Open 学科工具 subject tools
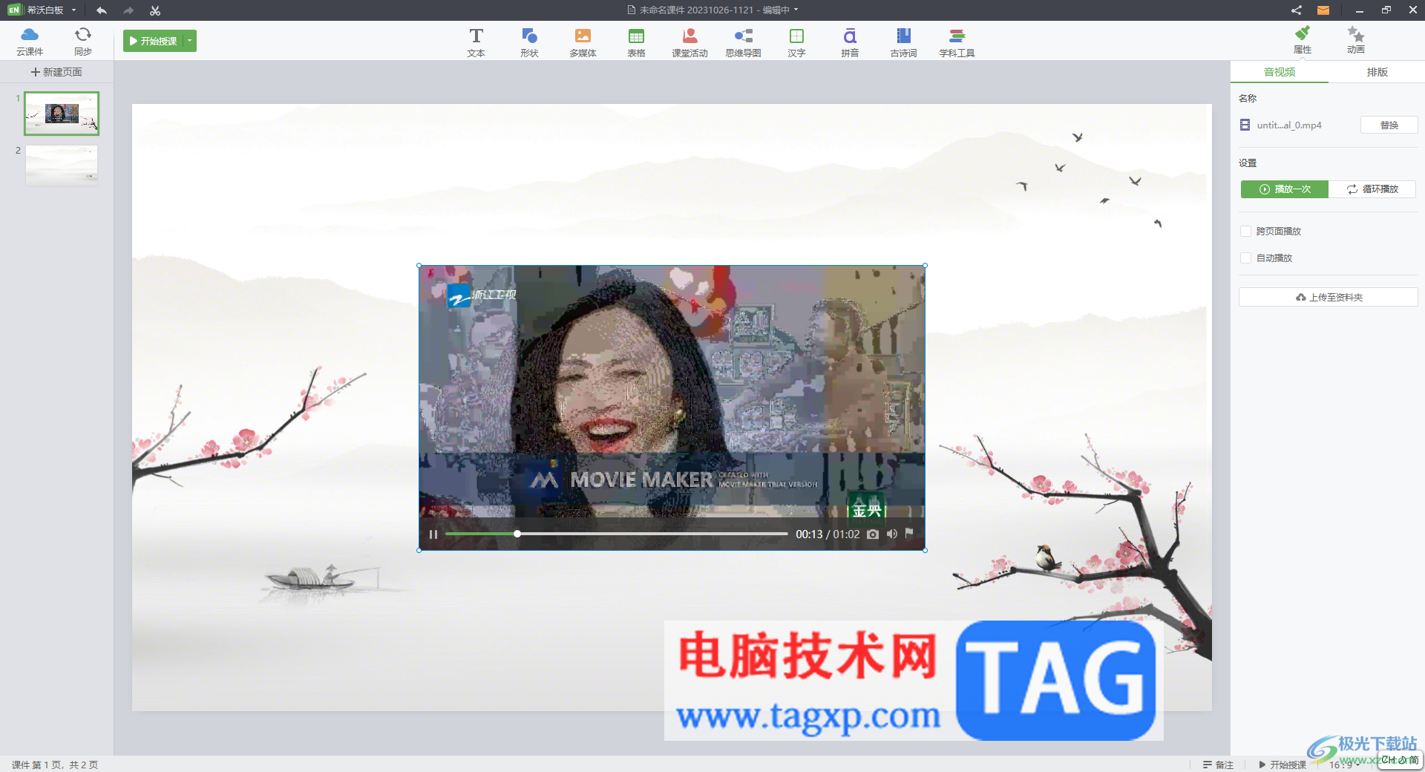1425x772 pixels. pyautogui.click(x=957, y=42)
